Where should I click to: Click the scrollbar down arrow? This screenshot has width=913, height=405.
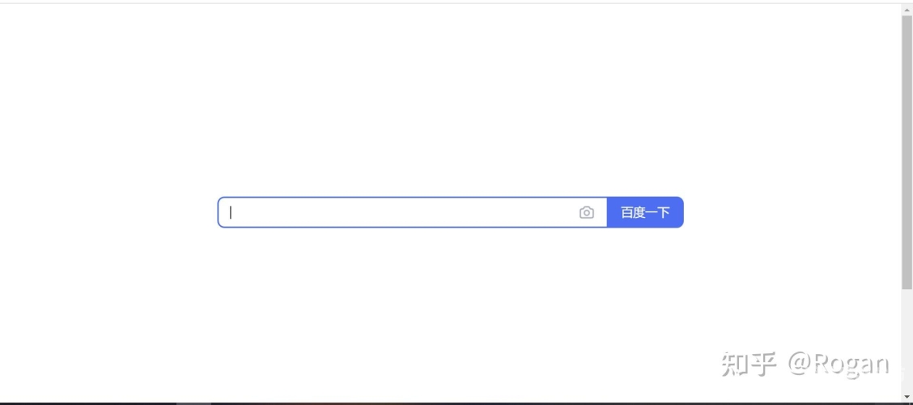click(907, 398)
